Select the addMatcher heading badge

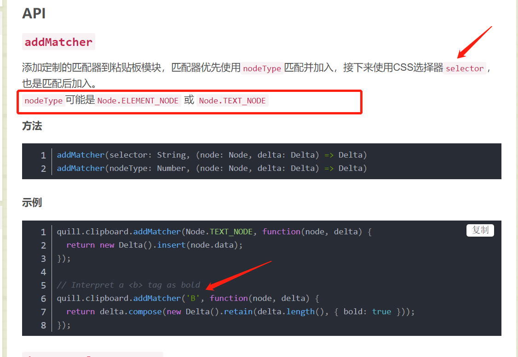click(58, 41)
